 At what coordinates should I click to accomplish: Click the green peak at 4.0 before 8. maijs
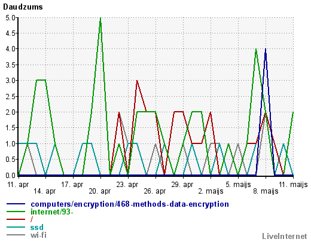[256, 50]
